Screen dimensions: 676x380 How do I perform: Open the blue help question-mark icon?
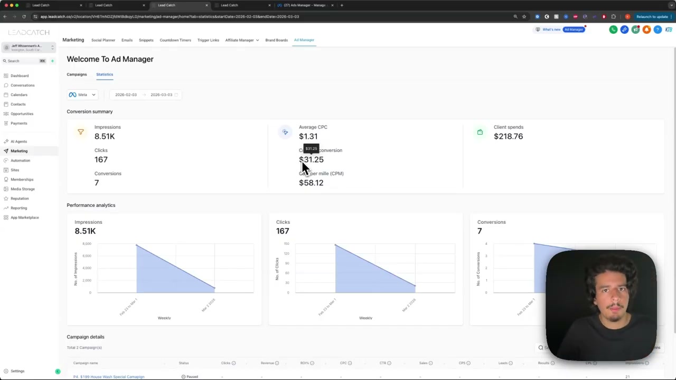(658, 30)
